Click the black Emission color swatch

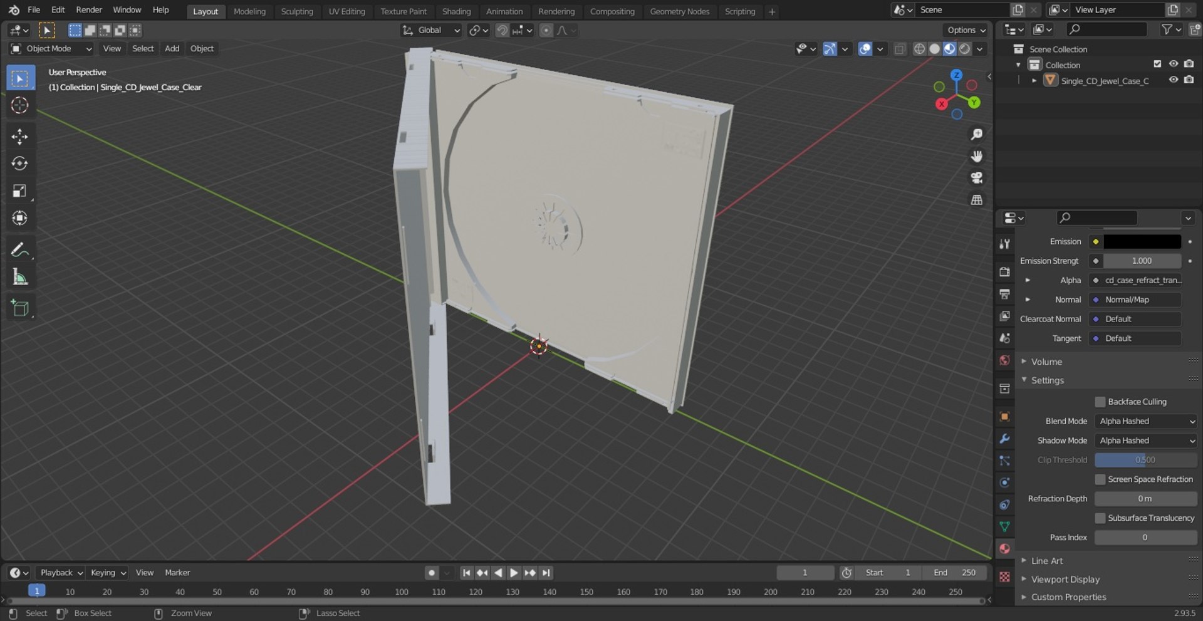(x=1142, y=241)
